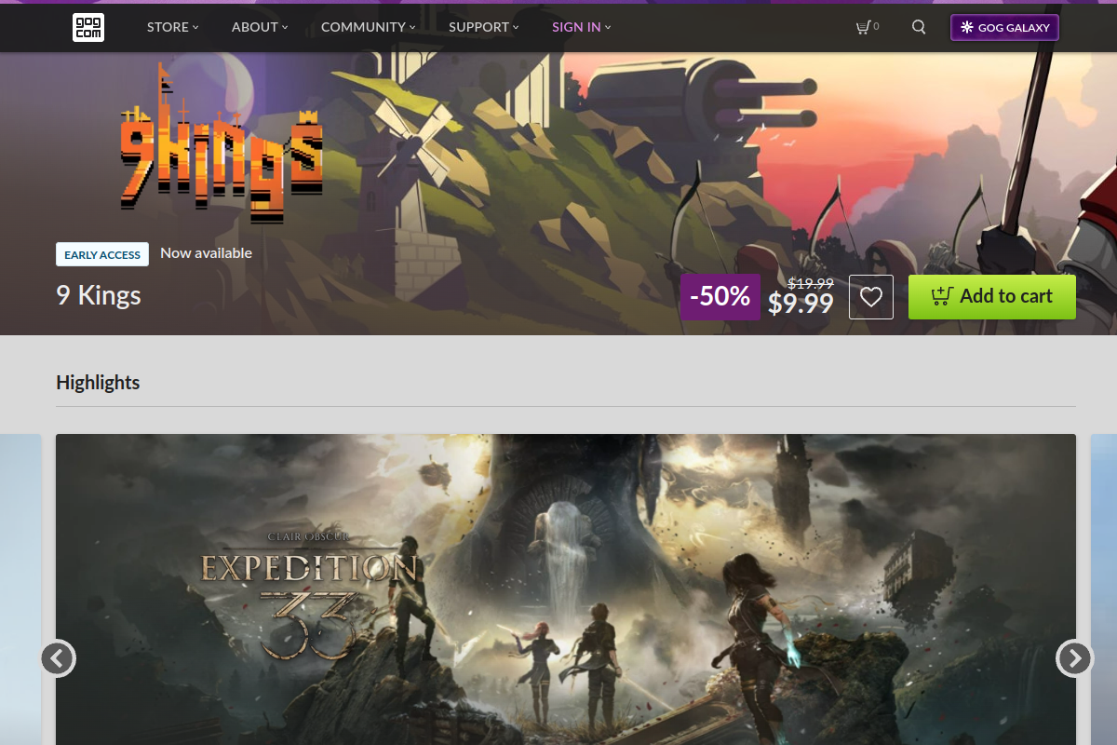Click the EARLY ACCESS badge
Image resolution: width=1117 pixels, height=745 pixels.
(x=101, y=253)
